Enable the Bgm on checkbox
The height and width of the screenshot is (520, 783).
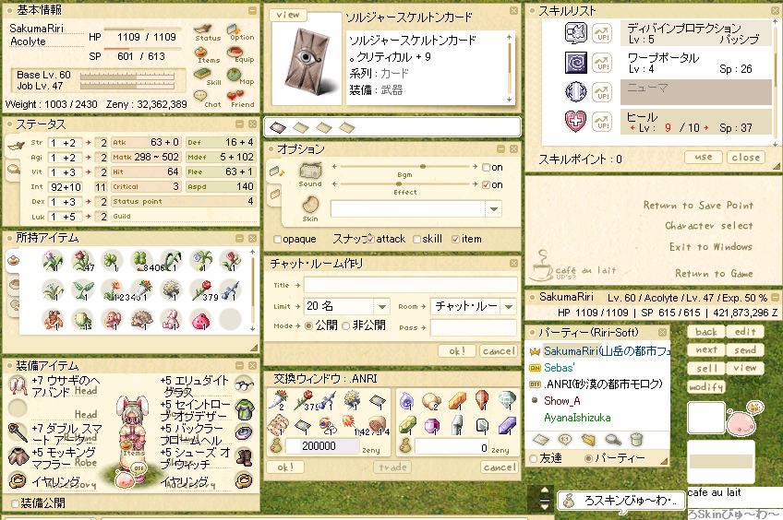pos(486,168)
